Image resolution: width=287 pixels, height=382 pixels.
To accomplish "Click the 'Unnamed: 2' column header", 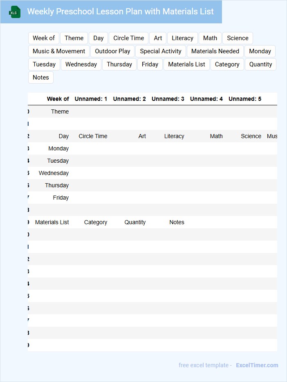I will click(129, 99).
